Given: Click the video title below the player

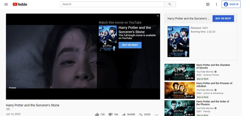Looking at the screenshot, I should [33, 105].
